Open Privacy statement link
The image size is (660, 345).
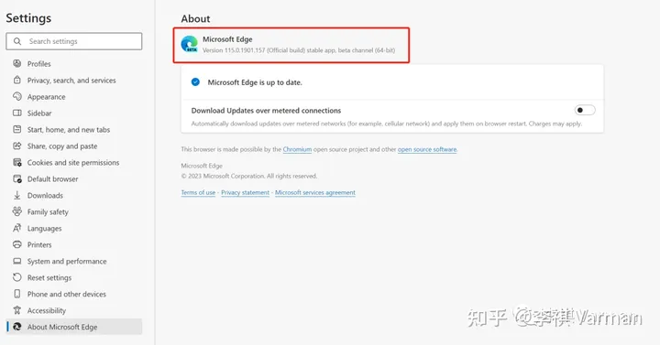pos(245,192)
